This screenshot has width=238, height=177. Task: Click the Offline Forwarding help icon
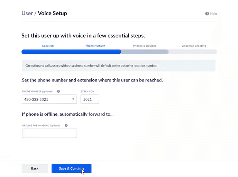coord(66,125)
